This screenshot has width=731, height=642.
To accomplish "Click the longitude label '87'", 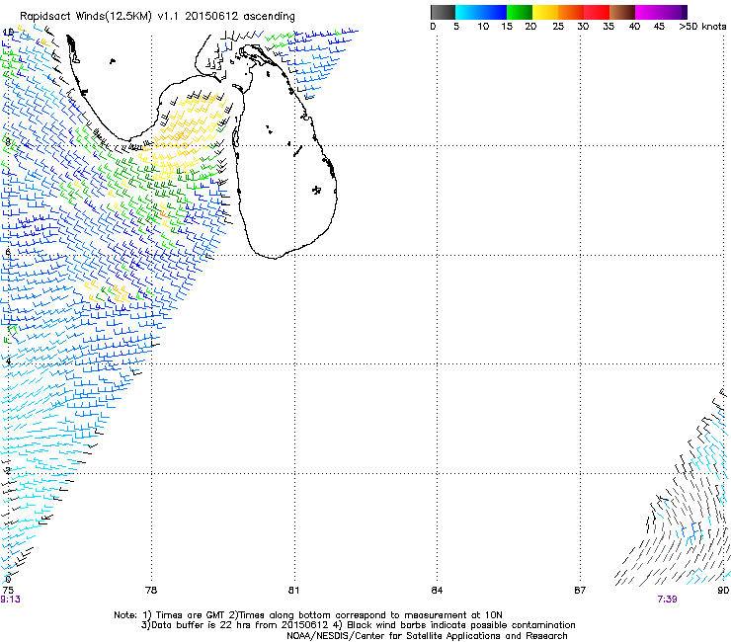I will click(580, 591).
